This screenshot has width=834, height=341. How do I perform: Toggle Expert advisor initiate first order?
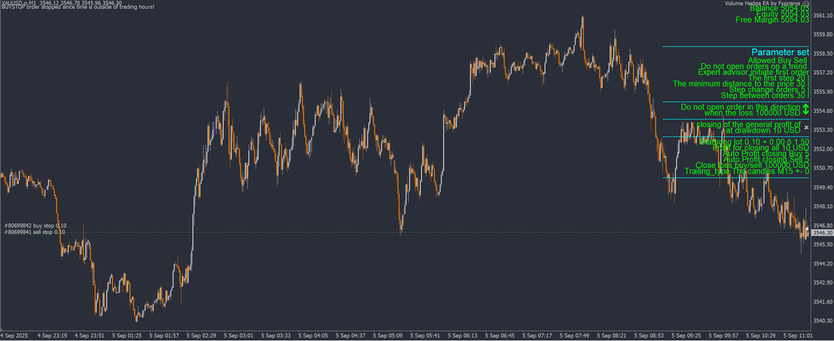click(753, 72)
